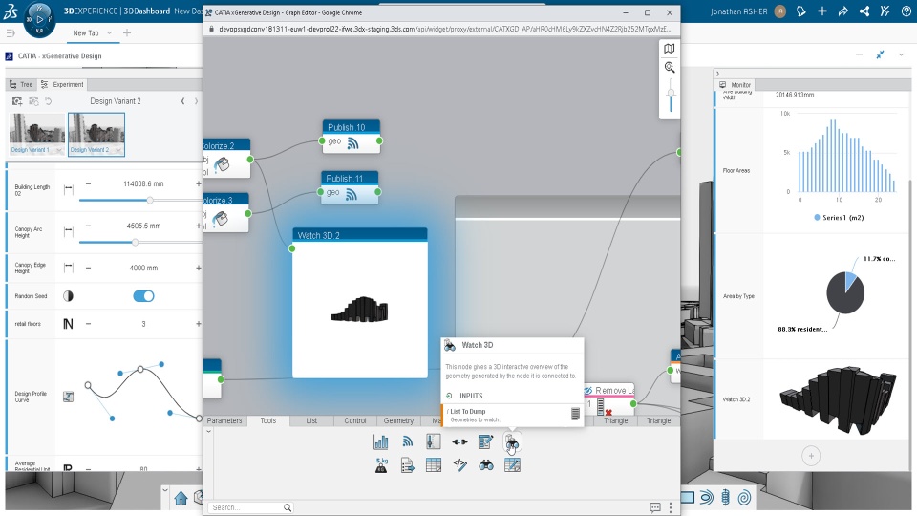917x516 pixels.
Task: Select the code script editor tool
Action: (x=459, y=465)
